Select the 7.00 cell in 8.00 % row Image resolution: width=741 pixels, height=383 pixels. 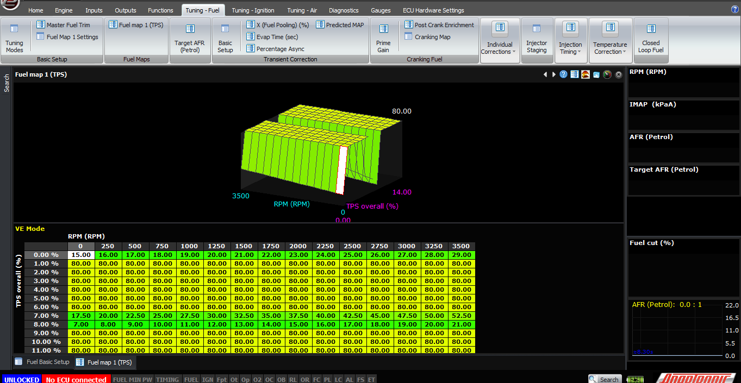point(80,324)
